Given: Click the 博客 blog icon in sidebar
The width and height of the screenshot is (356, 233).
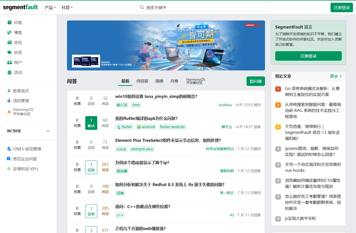Looking at the screenshot, I should point(9,32).
